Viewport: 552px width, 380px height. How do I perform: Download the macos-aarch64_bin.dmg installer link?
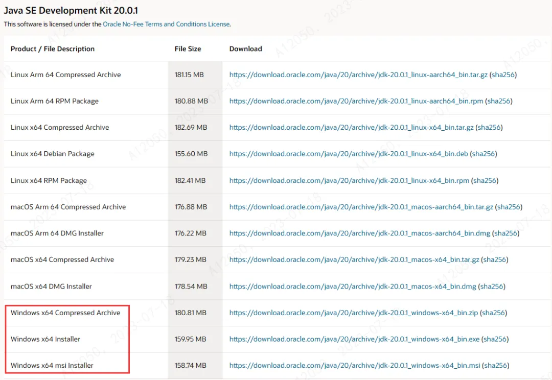pos(360,233)
